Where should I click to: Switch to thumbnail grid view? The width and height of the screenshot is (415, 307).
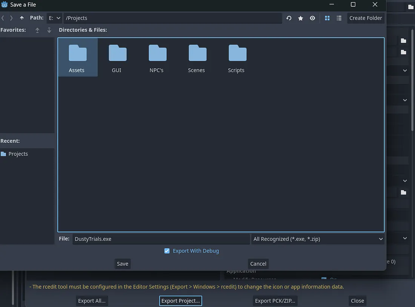pos(327,18)
